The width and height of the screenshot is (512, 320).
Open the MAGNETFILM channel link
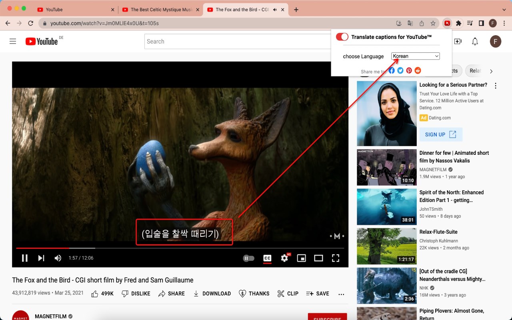coord(51,316)
